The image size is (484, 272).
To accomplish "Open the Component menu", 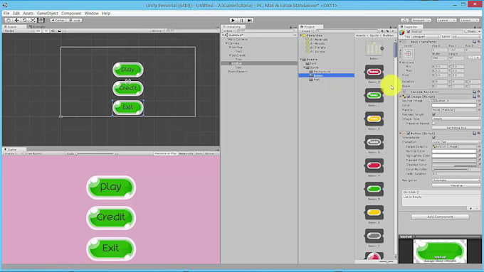I will 71,13.
